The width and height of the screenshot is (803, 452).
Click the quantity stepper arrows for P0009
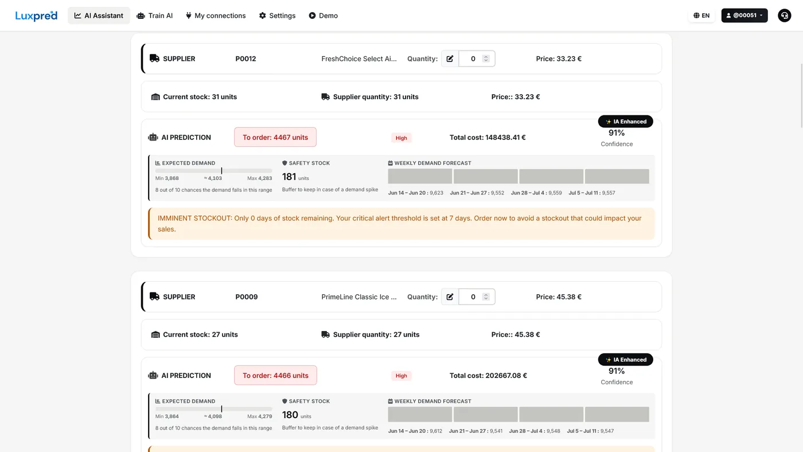click(486, 297)
